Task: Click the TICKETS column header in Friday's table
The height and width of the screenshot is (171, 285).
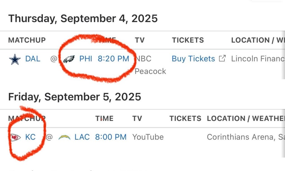Action: click(185, 118)
